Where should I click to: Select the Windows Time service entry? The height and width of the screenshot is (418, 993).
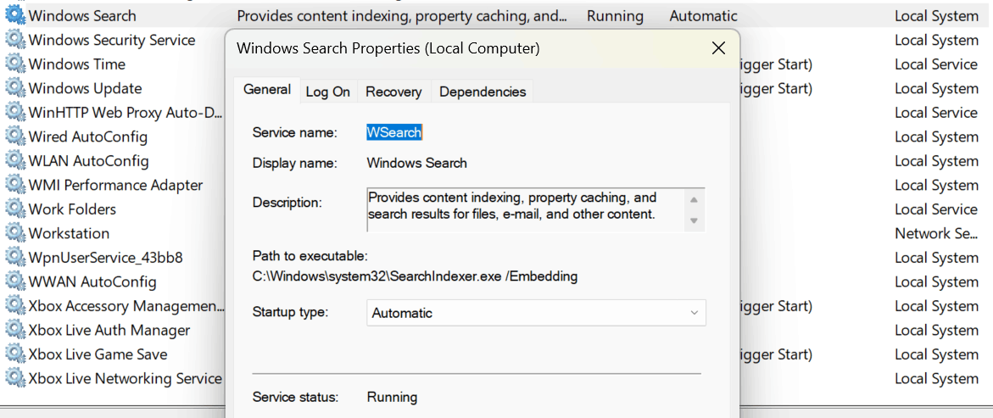point(77,64)
